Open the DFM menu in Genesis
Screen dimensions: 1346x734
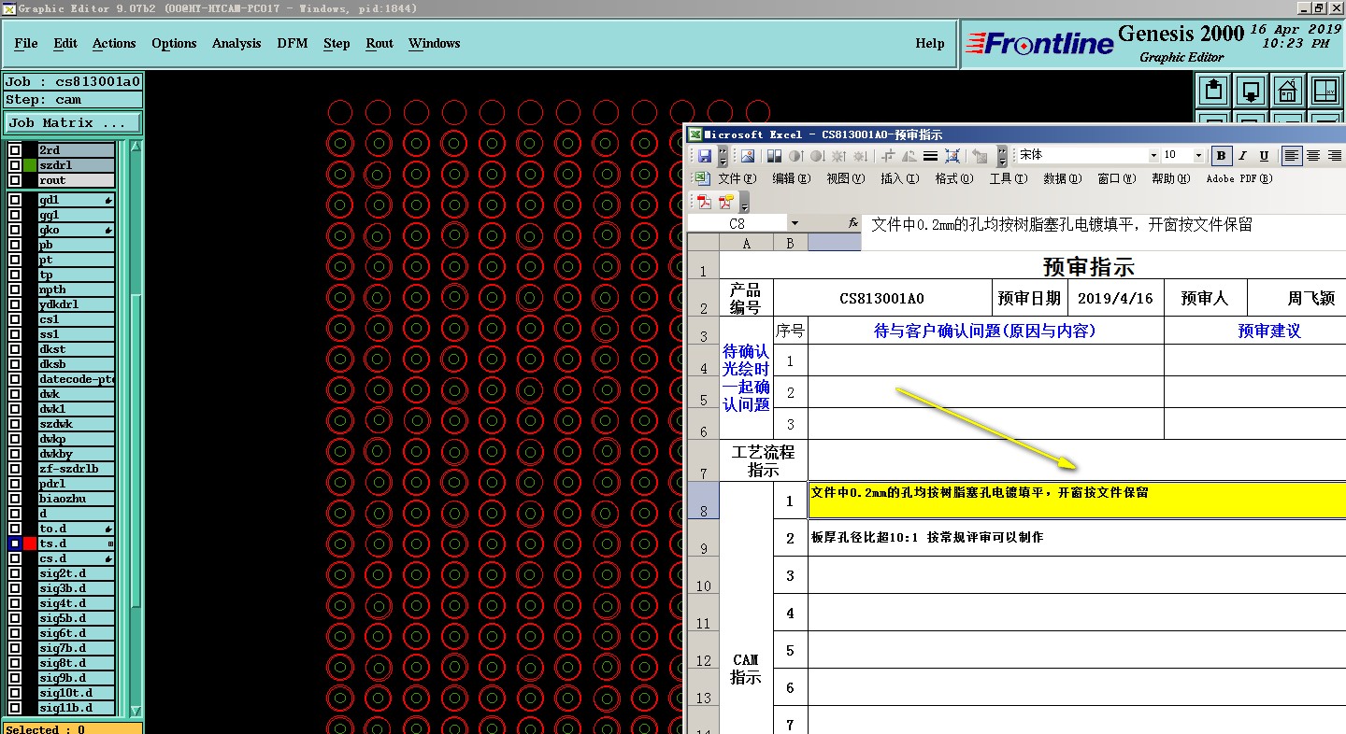(293, 43)
